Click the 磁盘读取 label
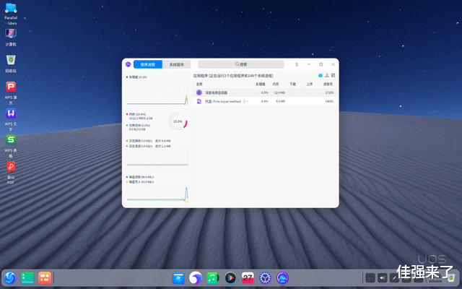Image resolution: width=462 pixels, height=289 pixels. [x=141, y=177]
